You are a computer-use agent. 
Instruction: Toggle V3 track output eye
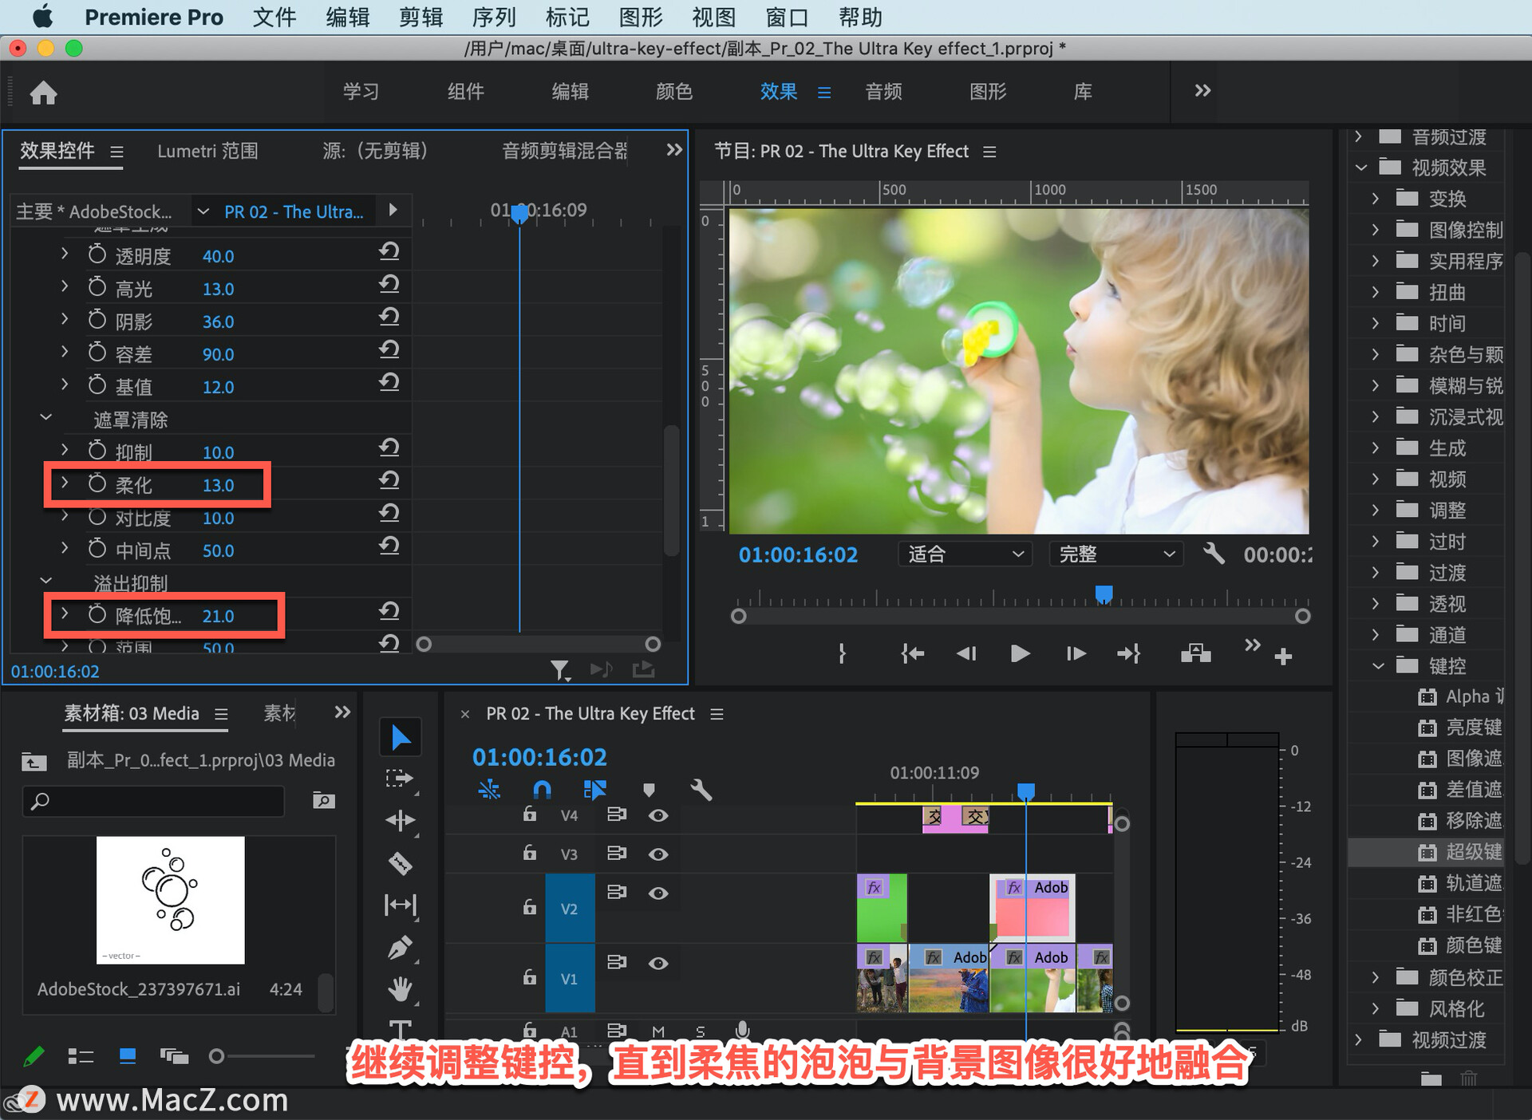658,854
